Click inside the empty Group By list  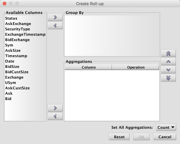112,36
